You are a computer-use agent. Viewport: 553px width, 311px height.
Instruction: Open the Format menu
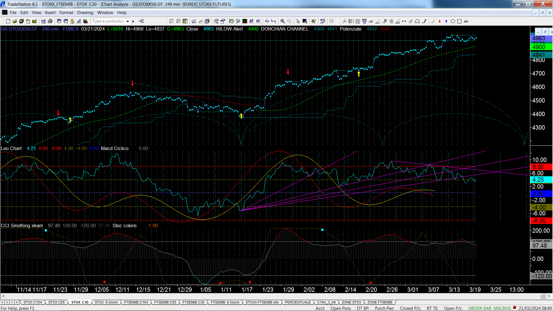[67, 13]
